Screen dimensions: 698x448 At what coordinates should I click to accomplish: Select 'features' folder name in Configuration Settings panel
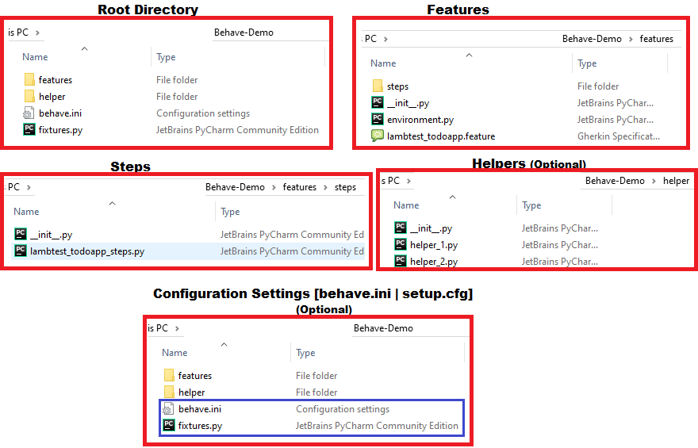point(195,376)
